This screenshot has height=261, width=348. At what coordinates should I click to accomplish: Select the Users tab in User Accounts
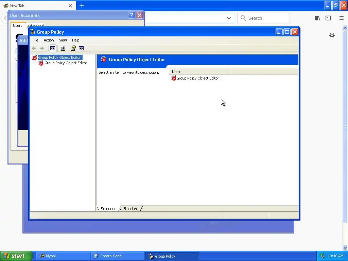coord(18,25)
